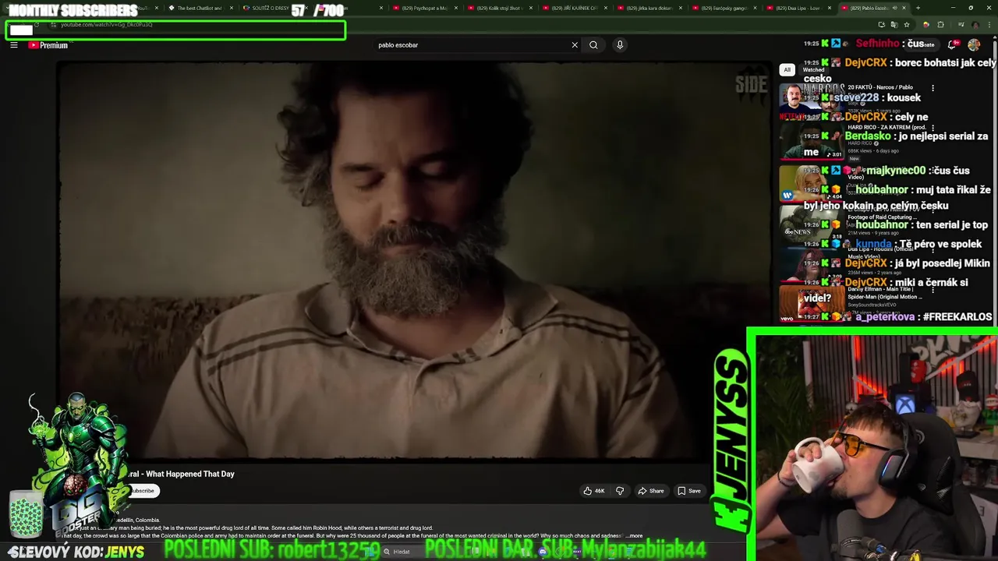The width and height of the screenshot is (998, 561).
Task: Open a new browser tab
Action: [918, 8]
